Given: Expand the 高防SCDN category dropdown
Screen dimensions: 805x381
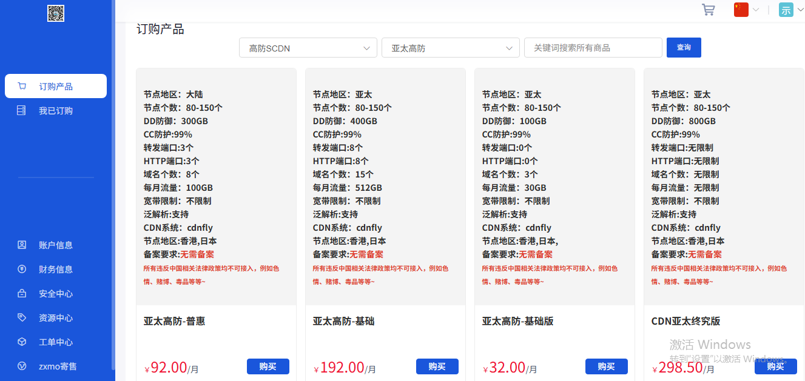Looking at the screenshot, I should [x=308, y=48].
